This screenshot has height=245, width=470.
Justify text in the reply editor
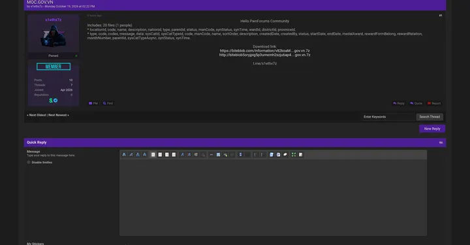tap(174, 155)
